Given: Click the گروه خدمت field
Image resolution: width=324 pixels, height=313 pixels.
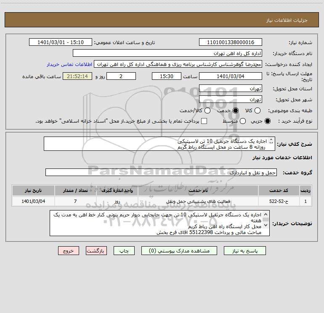Looking at the screenshot, I should pos(161,173).
